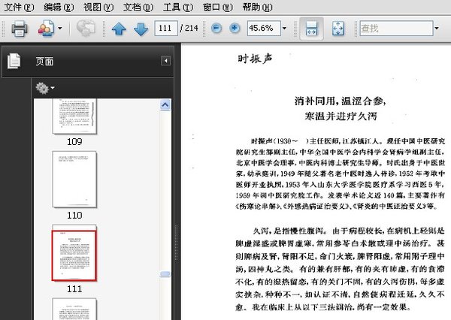
Task: Enable fit one full page mode
Action: pyautogui.click(x=337, y=29)
